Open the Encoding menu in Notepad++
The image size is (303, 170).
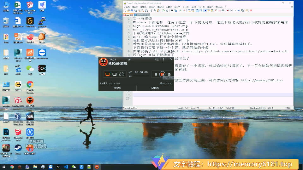(x=161, y=7)
